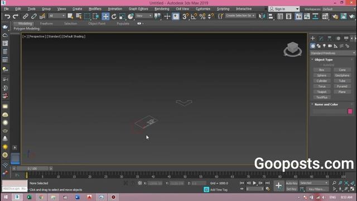Open the Standard Primitives category dropdown
The height and width of the screenshot is (201, 357).
click(x=332, y=53)
